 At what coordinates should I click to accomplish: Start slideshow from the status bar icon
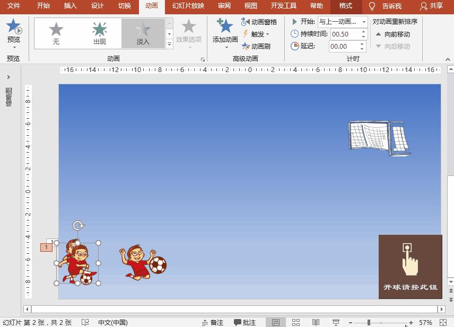(x=336, y=322)
